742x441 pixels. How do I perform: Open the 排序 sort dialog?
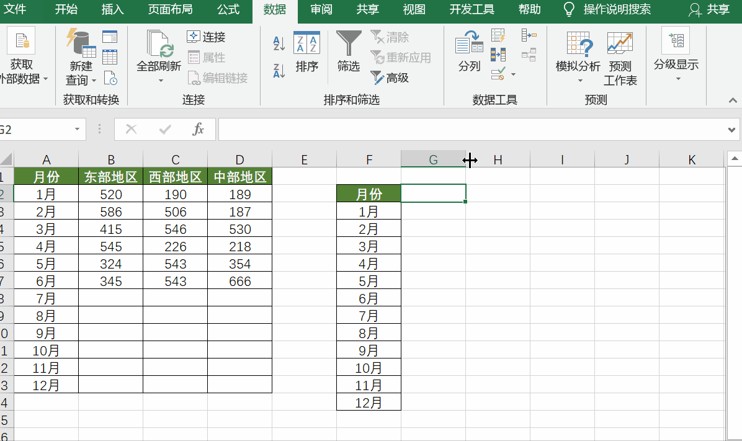coord(306,51)
